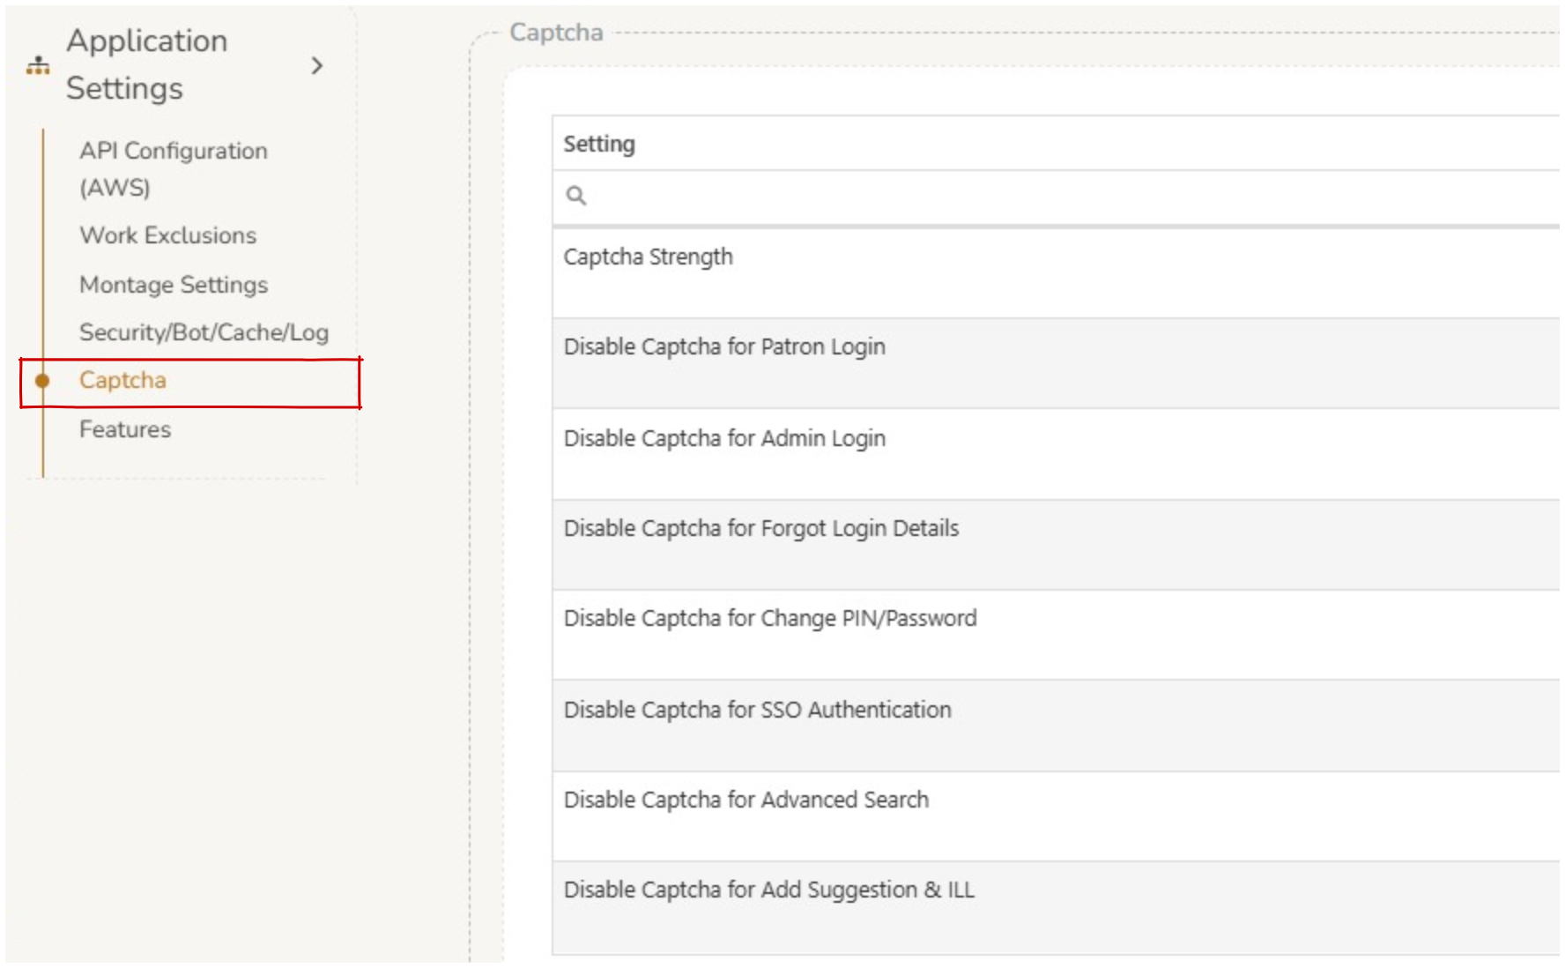Click the search magnifier icon in Setting filter
Image resolution: width=1565 pixels, height=968 pixels.
[x=575, y=195]
